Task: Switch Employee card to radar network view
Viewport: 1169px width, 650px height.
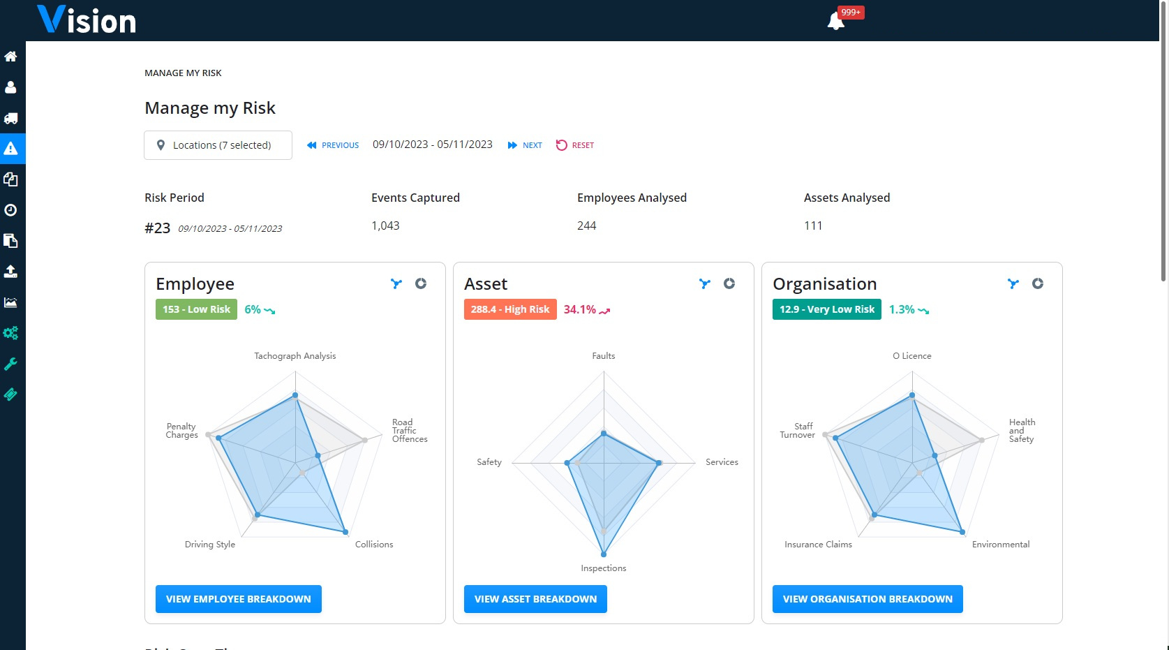Action: point(396,283)
